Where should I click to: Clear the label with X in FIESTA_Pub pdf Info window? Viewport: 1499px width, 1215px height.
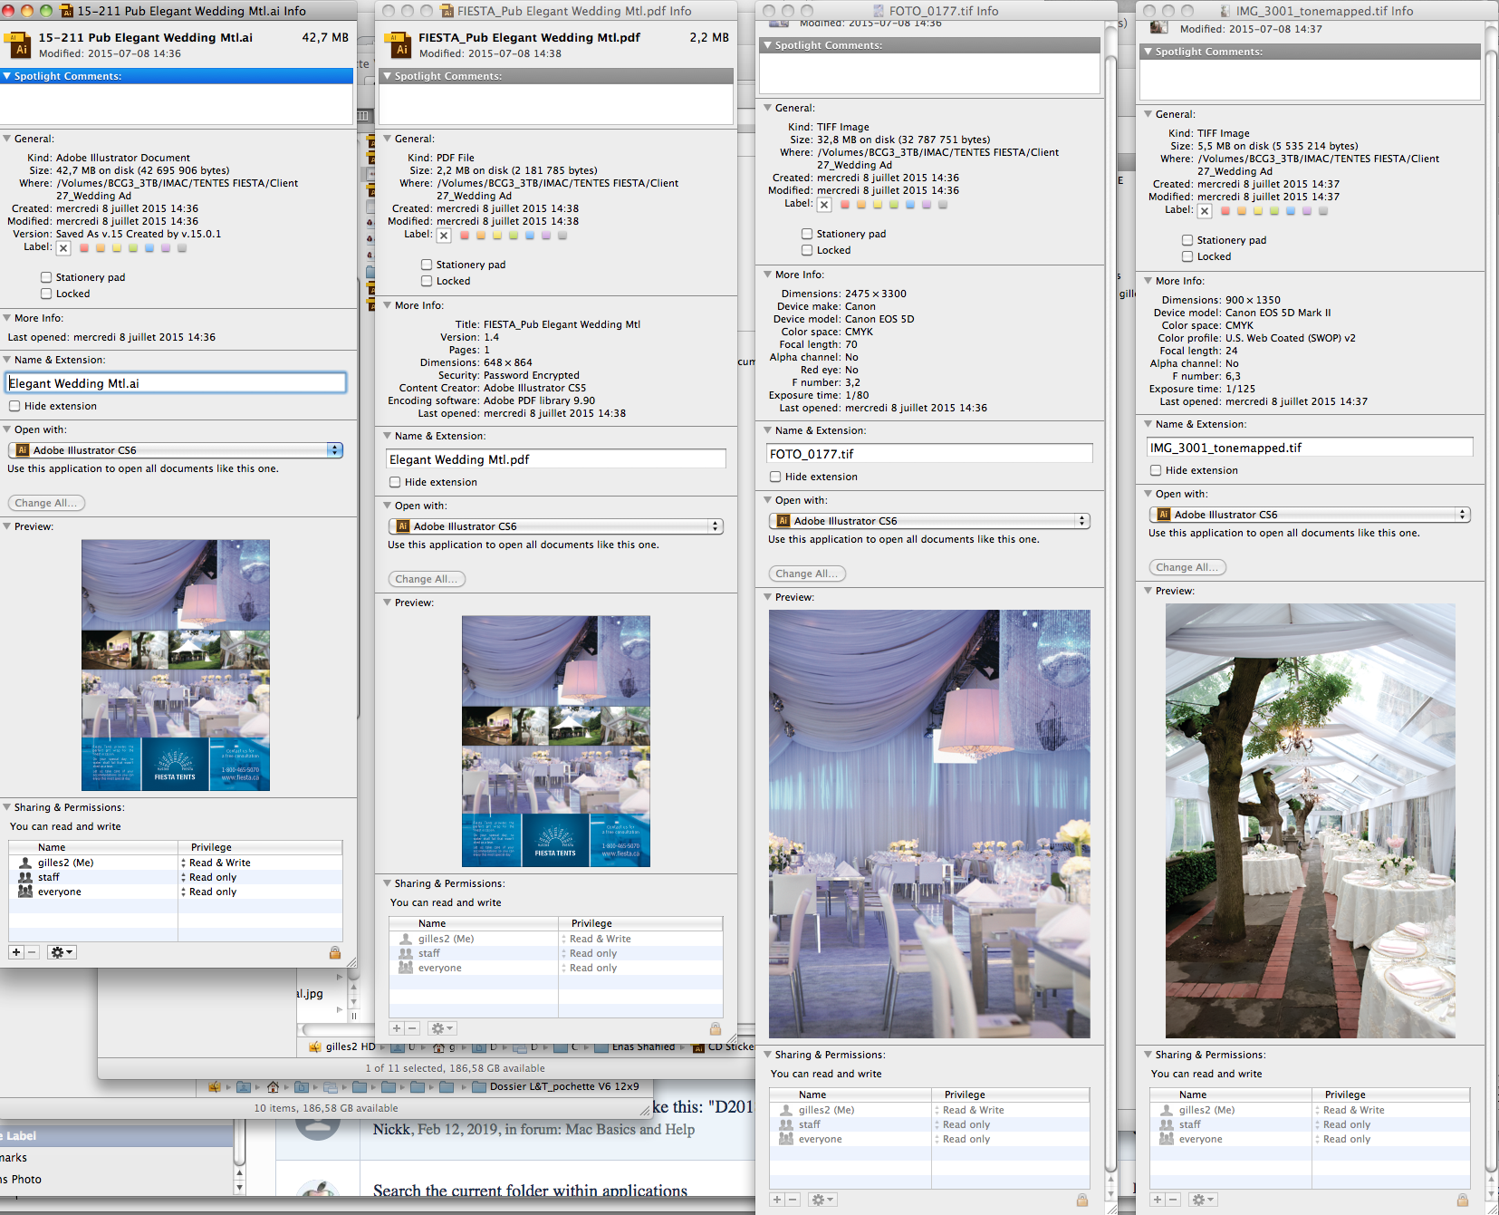444,236
